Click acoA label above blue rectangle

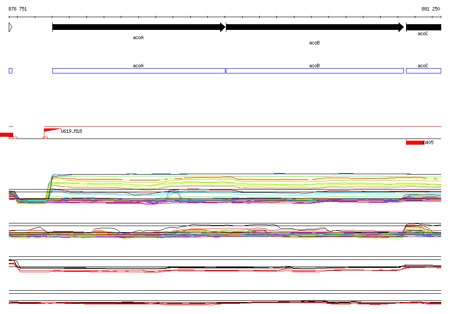(138, 66)
